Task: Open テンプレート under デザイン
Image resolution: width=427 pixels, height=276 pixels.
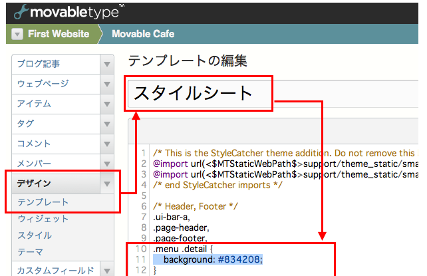Action: click(43, 202)
